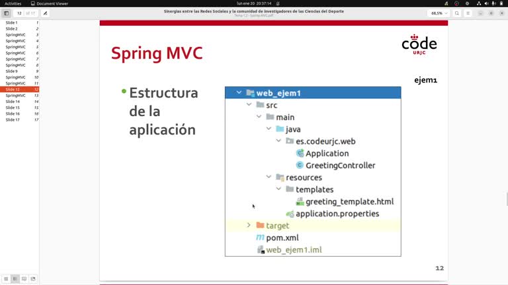This screenshot has width=508, height=285.
Task: Click the Application class icon
Action: 300,153
